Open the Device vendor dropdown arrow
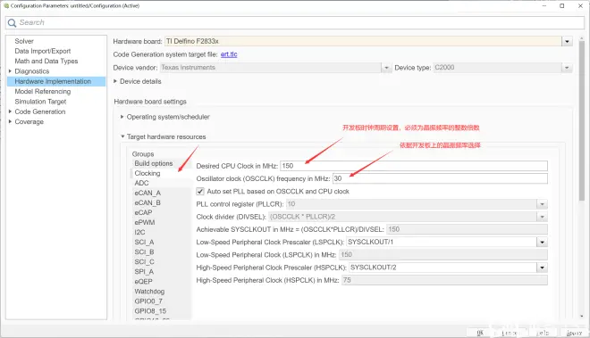 [x=386, y=68]
